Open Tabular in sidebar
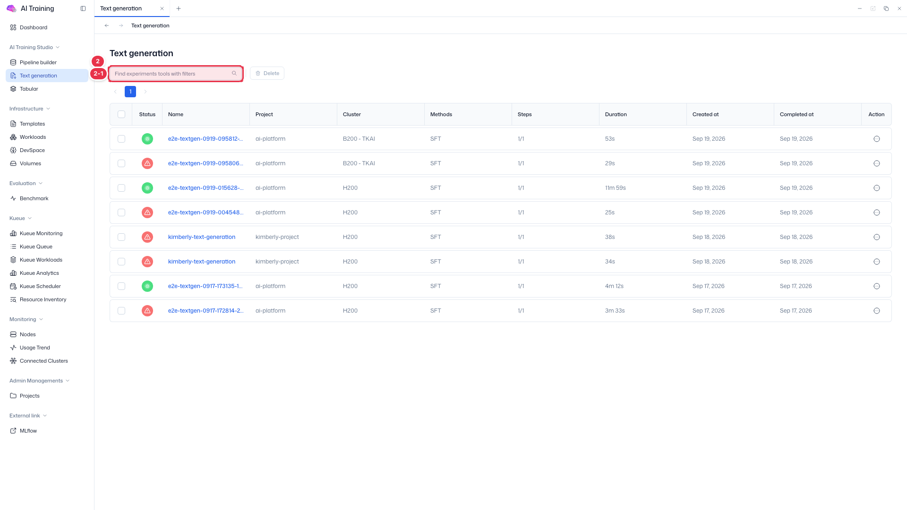The width and height of the screenshot is (907, 510). point(47,89)
